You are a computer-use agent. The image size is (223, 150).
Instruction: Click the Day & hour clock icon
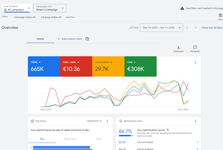32,121
